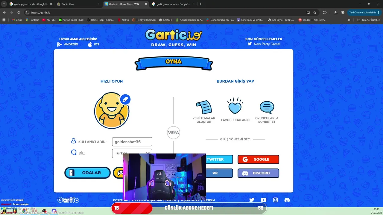Click the Yeni Temalar Oluştur scroll icon

tap(204, 107)
